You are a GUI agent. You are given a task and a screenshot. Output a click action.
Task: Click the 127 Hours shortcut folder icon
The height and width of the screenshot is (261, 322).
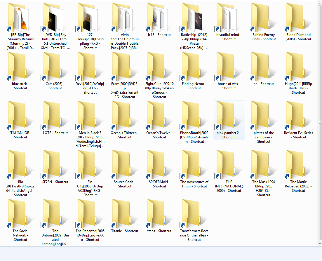87,18
